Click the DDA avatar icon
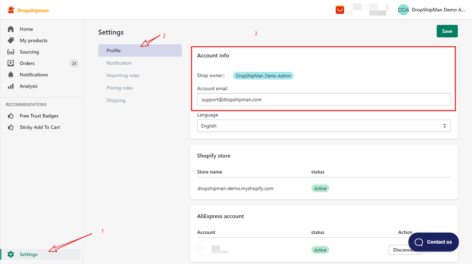Viewport: 472px width, 264px height. tap(403, 10)
